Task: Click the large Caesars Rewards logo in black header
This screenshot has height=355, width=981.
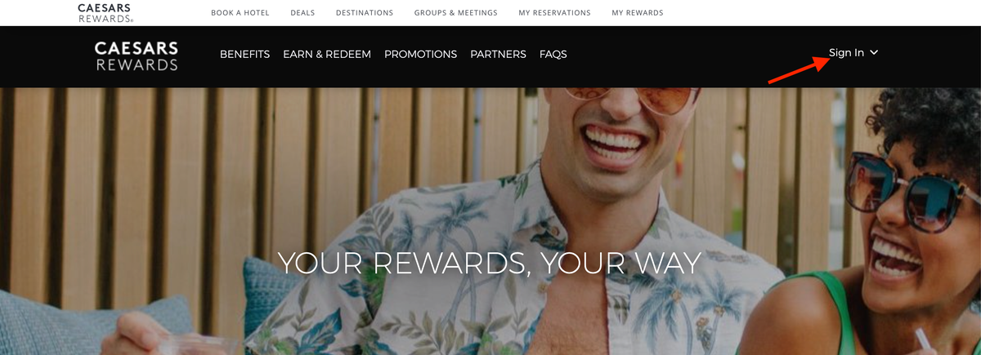Action: (x=137, y=55)
